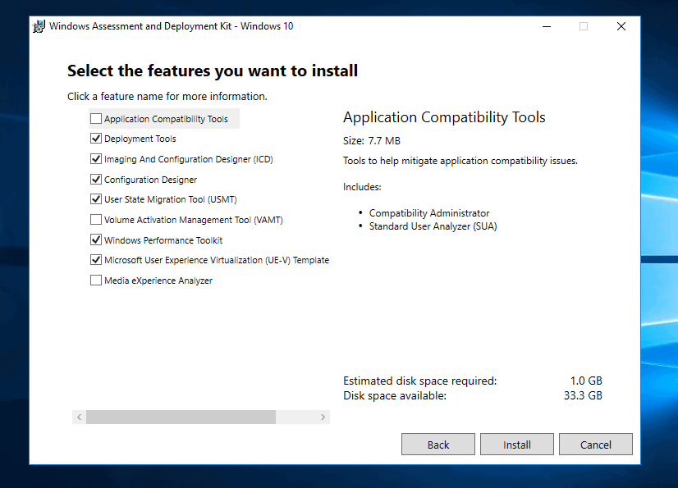Check the Application Compatibility Tools checkbox

click(x=96, y=118)
